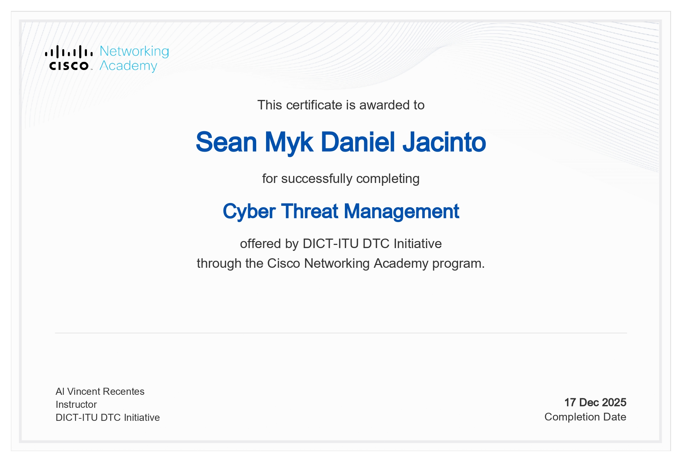Select the Cisco Networking Academy program line
Image resolution: width=682 pixels, height=462 pixels.
pos(341,262)
